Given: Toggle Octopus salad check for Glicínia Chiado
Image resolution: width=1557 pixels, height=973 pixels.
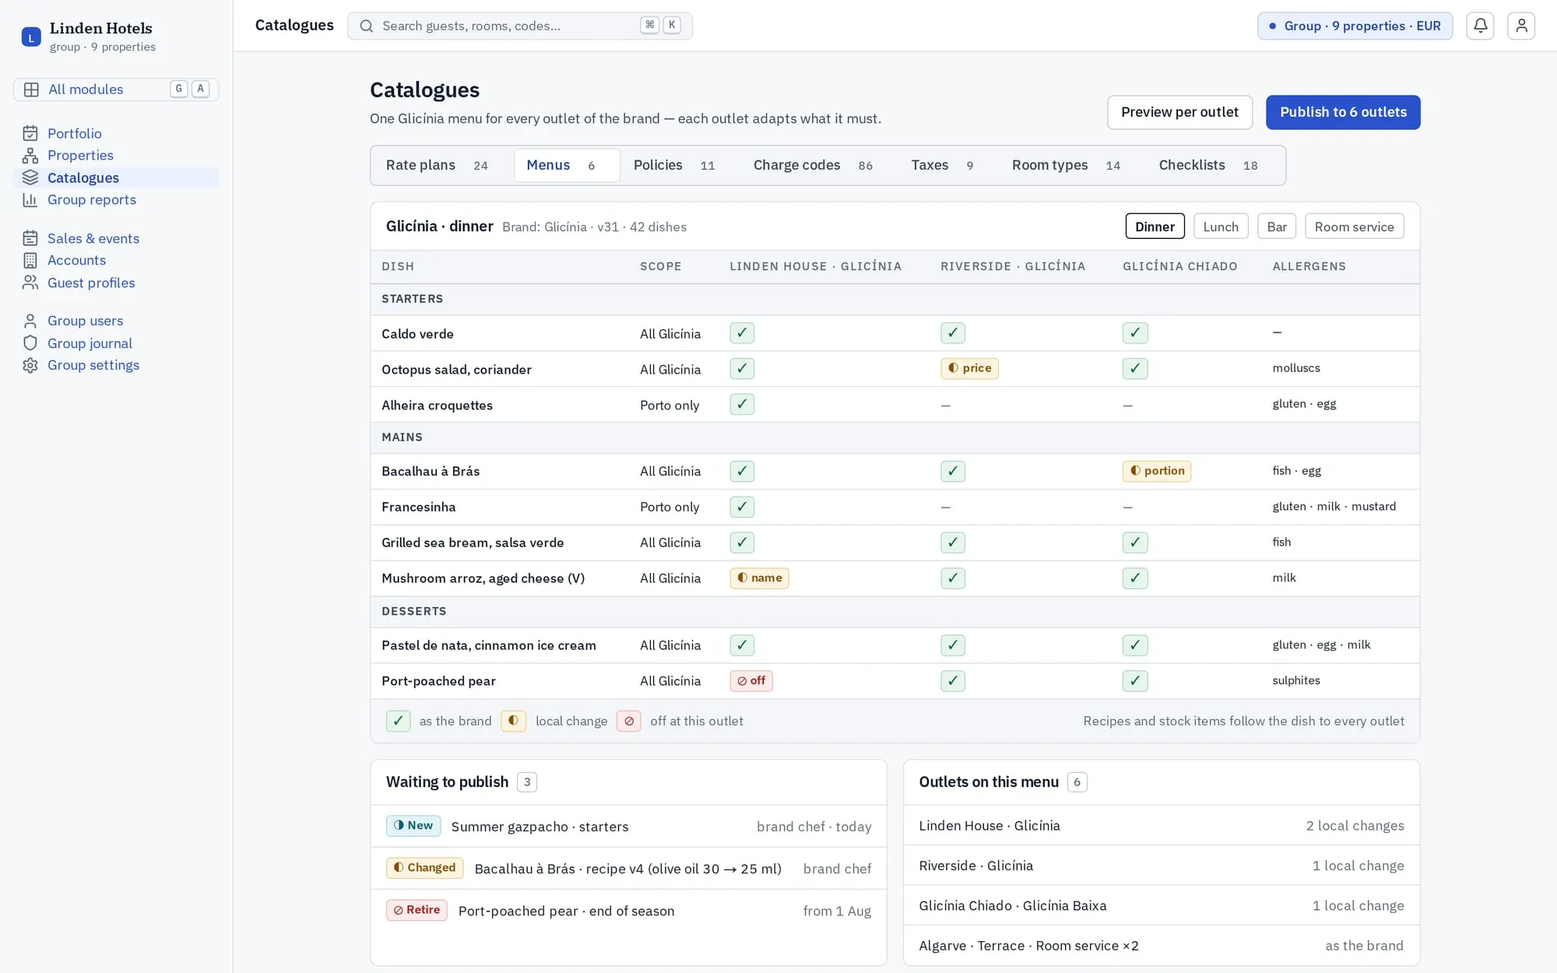Looking at the screenshot, I should pos(1135,369).
